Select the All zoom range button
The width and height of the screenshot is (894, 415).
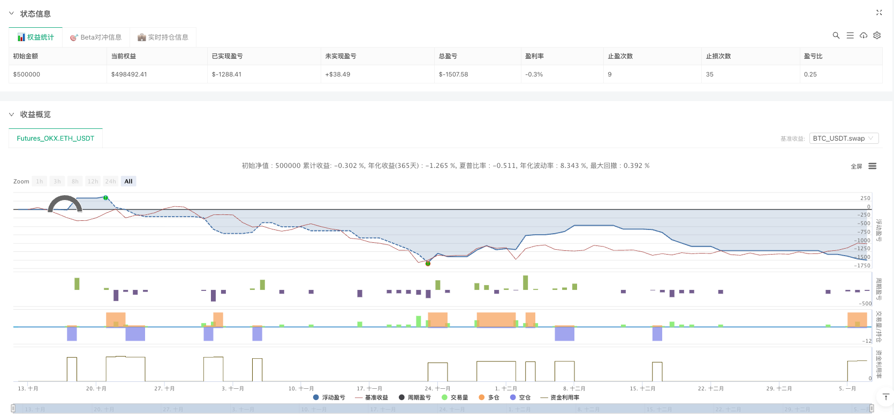click(x=128, y=181)
